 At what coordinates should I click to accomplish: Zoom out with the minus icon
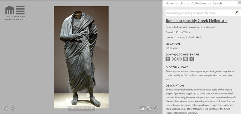coord(13,108)
